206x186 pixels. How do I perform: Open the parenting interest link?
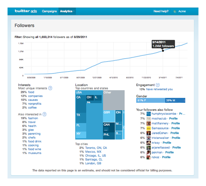pyautogui.click(x=34, y=134)
